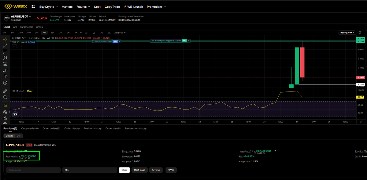Switch to the Order history tab
The image size is (367, 180).
72,128
